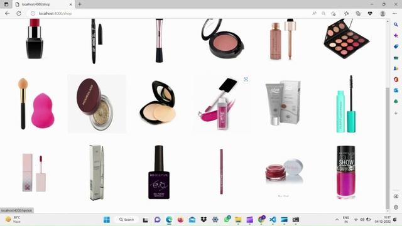Refresh the localhost shop page
Viewport: 402px width, 226px height.
19,13
